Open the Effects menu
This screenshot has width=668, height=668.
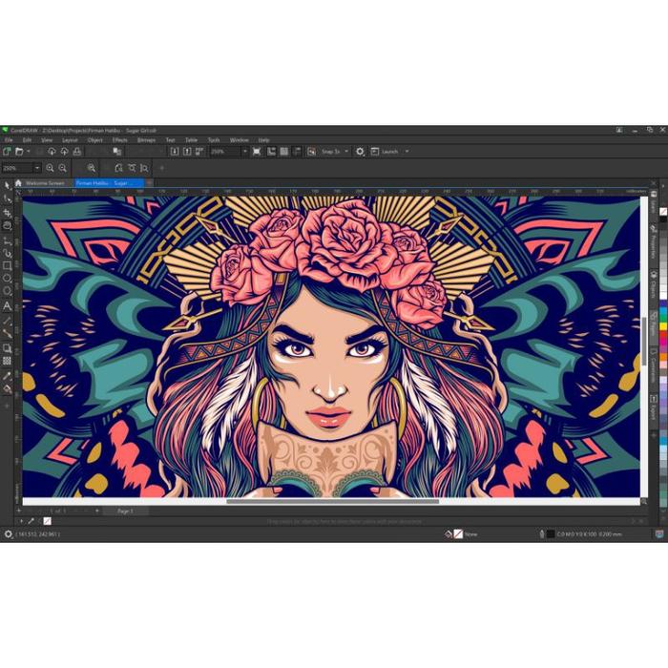pyautogui.click(x=119, y=140)
